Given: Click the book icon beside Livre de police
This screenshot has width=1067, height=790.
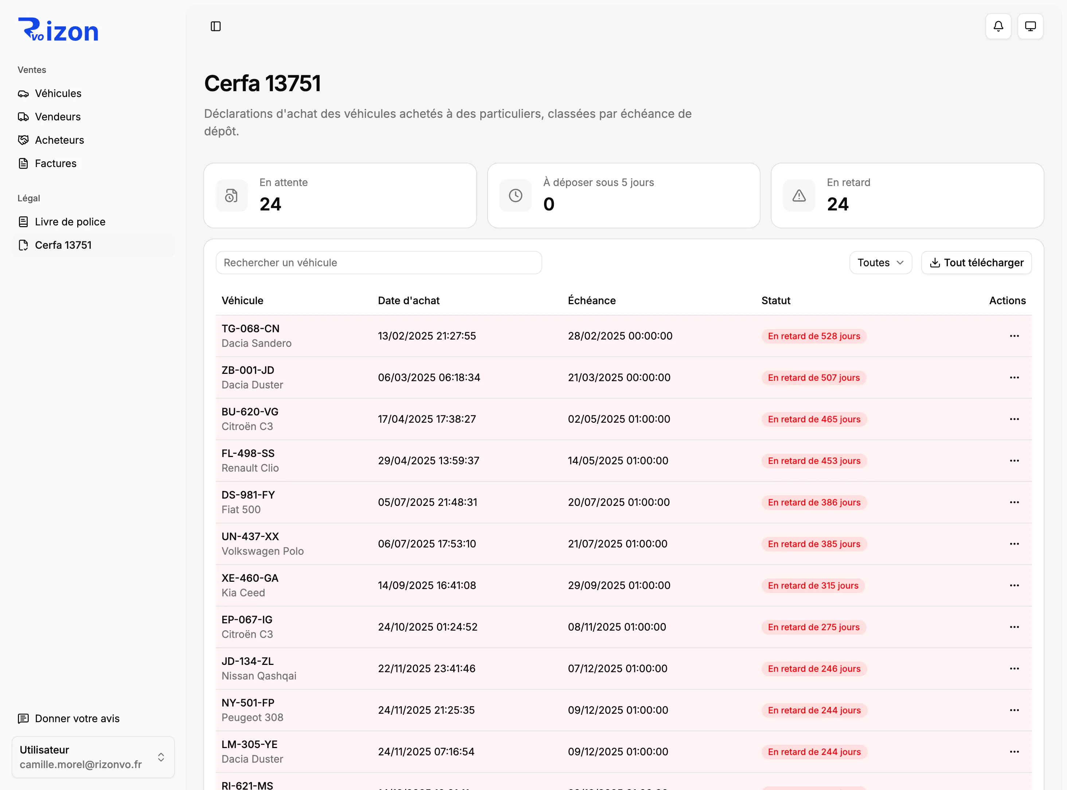Looking at the screenshot, I should click(x=23, y=222).
